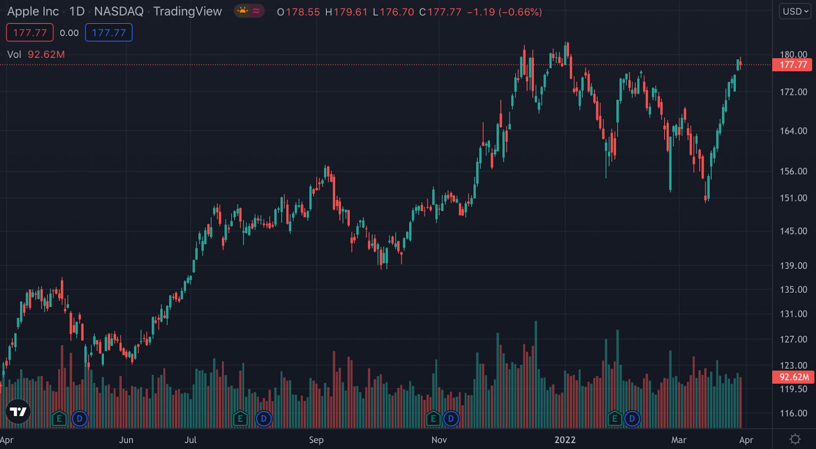Click the pink wavy lines icon
Image resolution: width=816 pixels, height=449 pixels.
(256, 11)
